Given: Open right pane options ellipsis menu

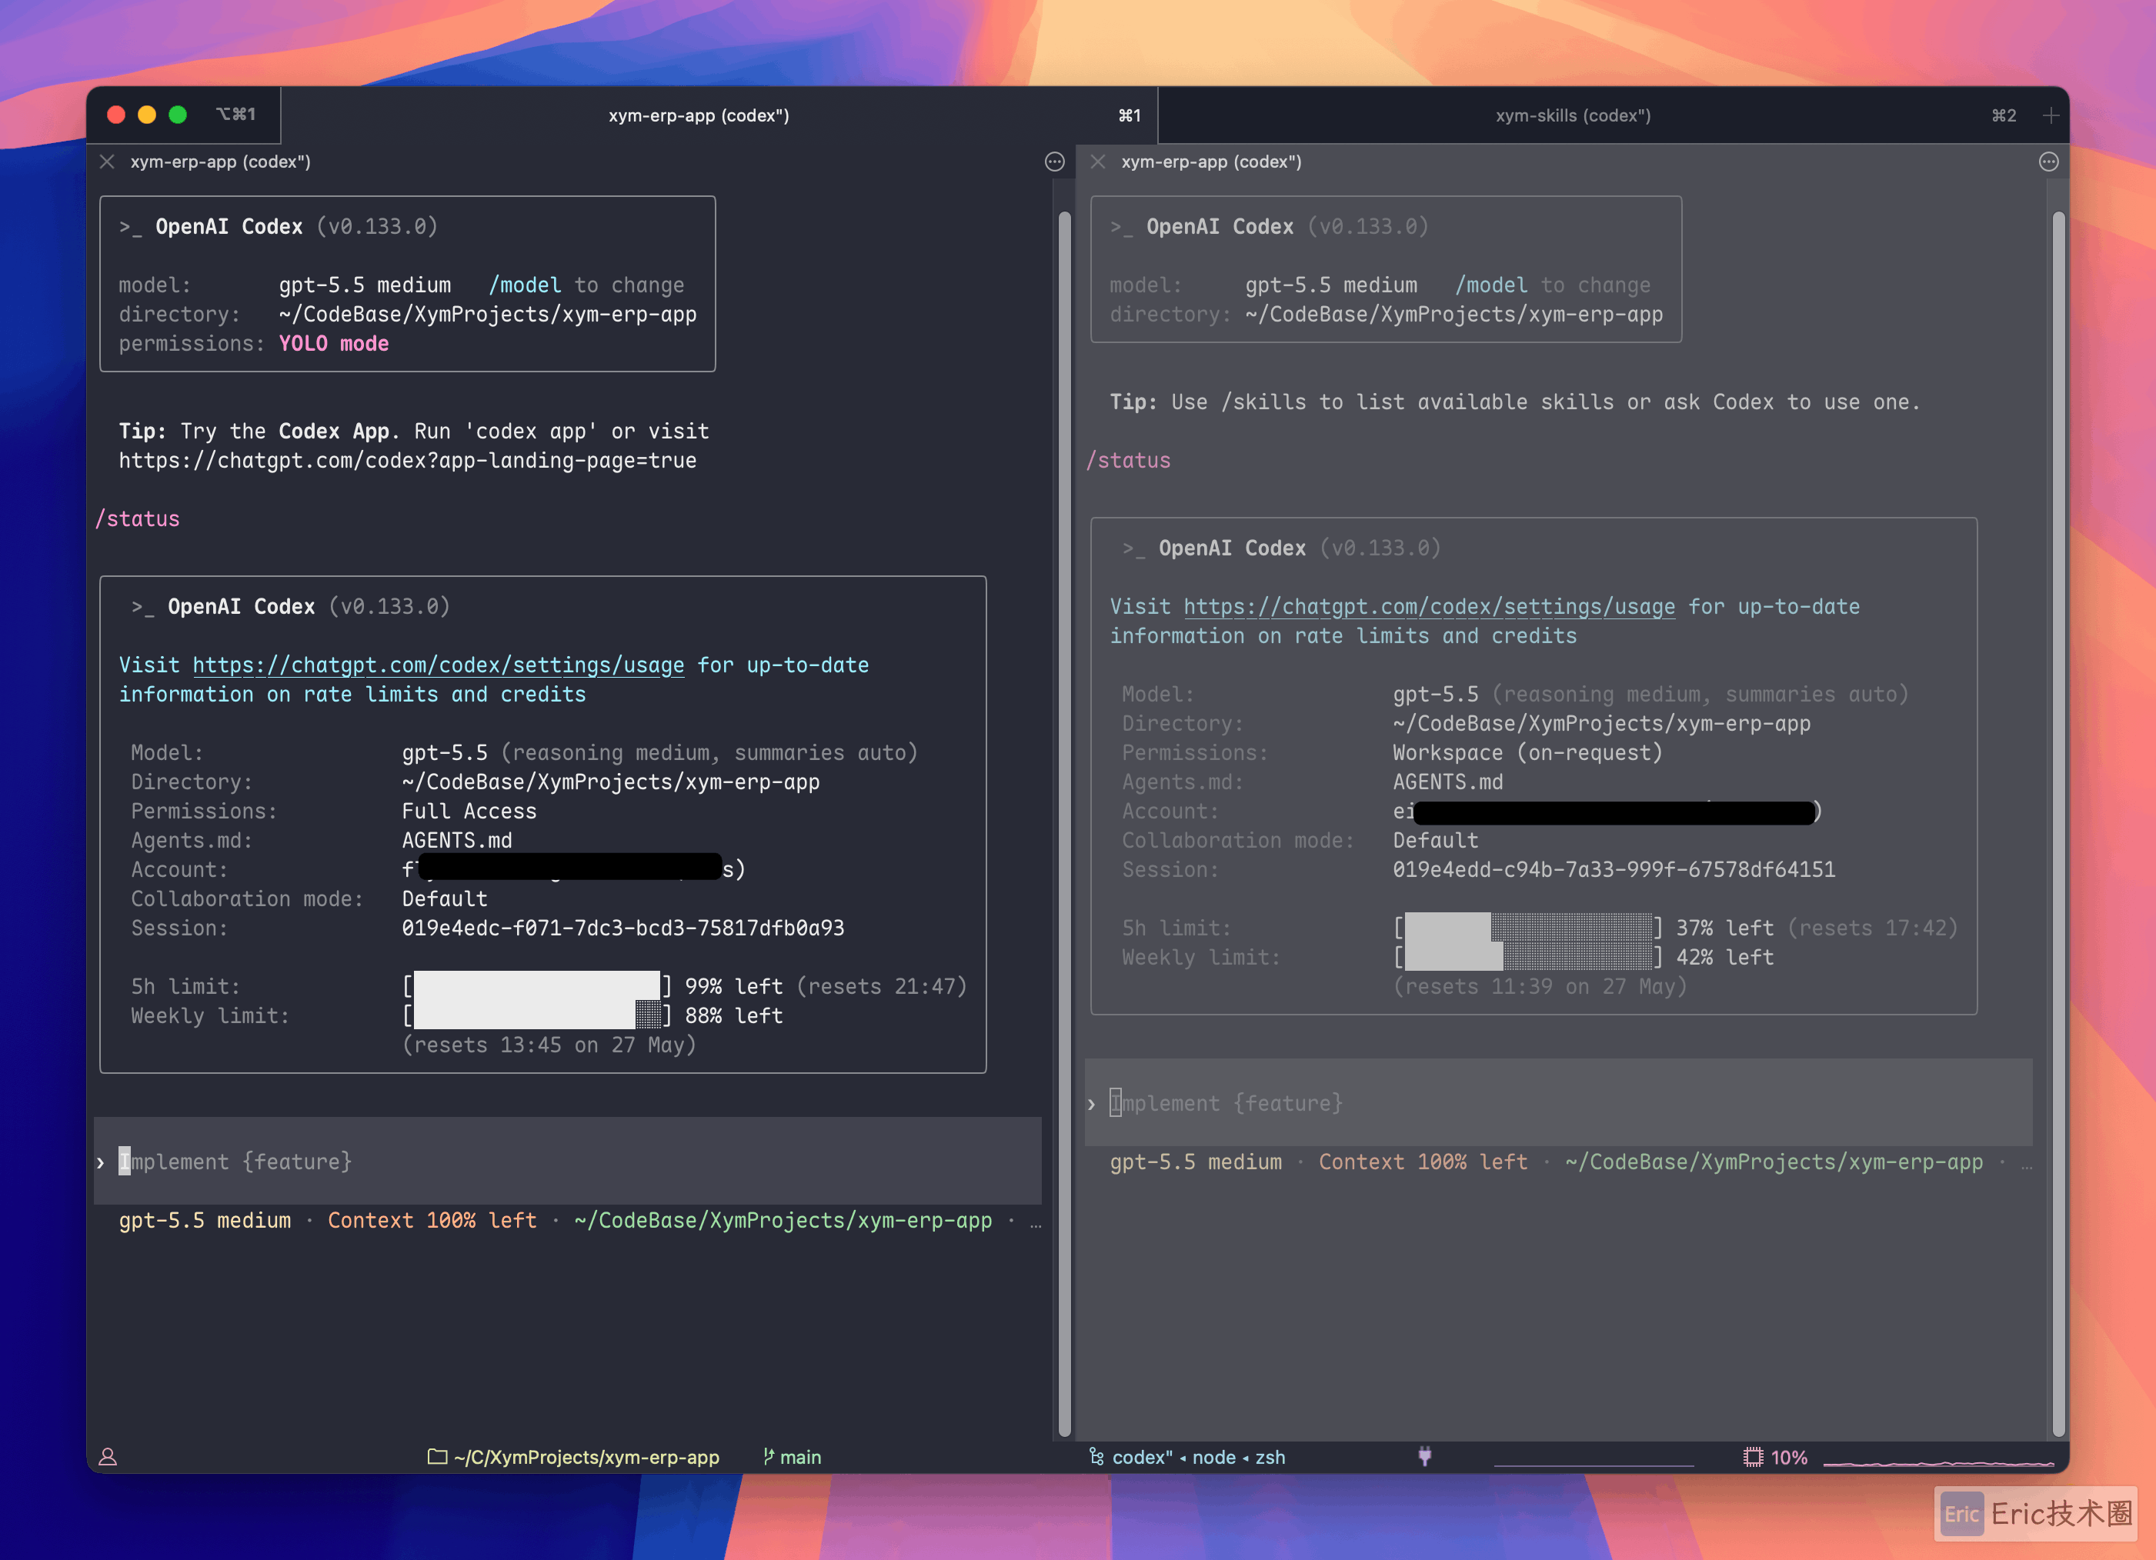Looking at the screenshot, I should [2048, 162].
